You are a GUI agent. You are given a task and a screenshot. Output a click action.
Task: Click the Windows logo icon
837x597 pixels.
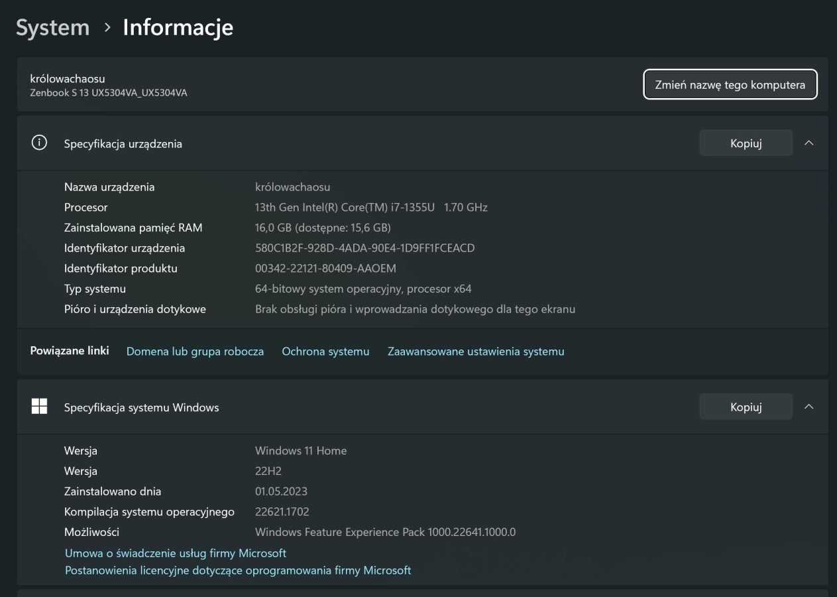(x=39, y=407)
